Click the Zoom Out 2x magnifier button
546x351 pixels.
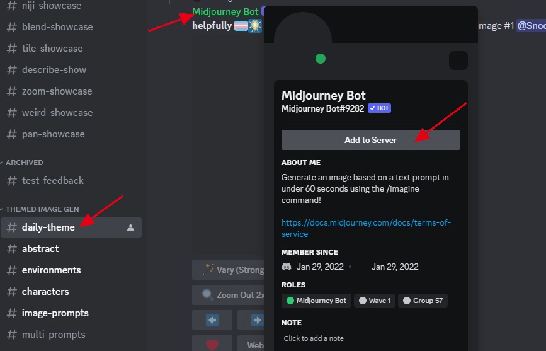point(228,295)
